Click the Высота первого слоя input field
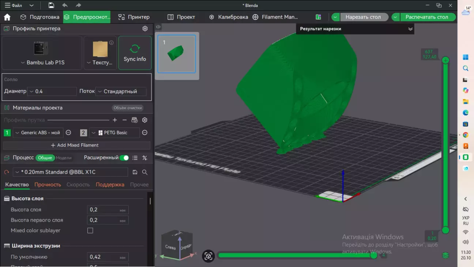The width and height of the screenshot is (474, 267). pyautogui.click(x=108, y=220)
